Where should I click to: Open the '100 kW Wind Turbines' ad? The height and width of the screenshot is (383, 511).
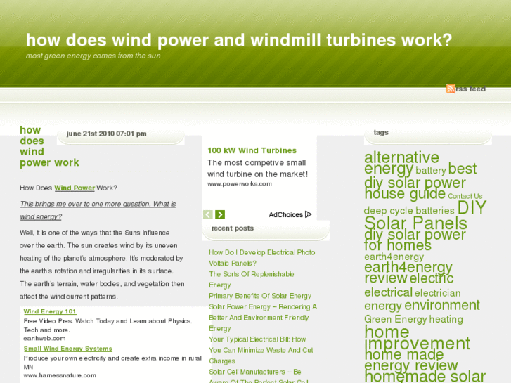click(252, 150)
